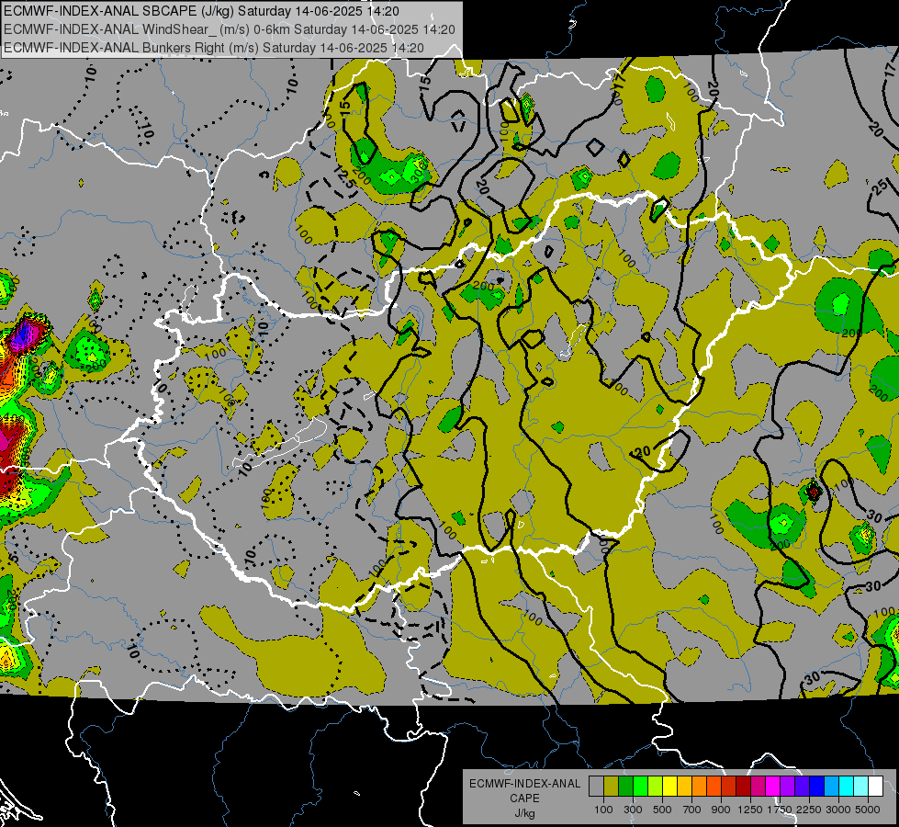
Task: Click the 700 legend tick label
Action: pos(692,810)
